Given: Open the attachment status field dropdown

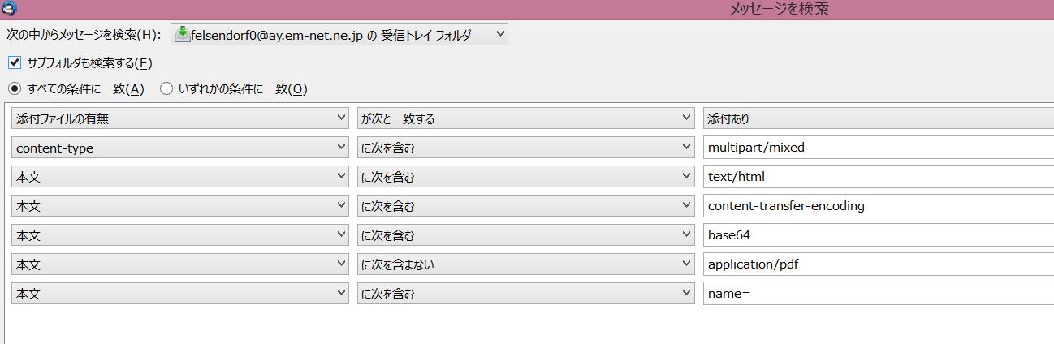Looking at the screenshot, I should [180, 118].
